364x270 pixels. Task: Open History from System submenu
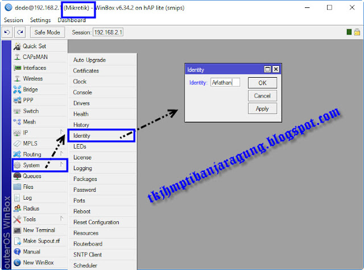click(x=102, y=125)
